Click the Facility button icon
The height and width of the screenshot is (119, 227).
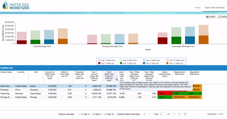pos(219,17)
